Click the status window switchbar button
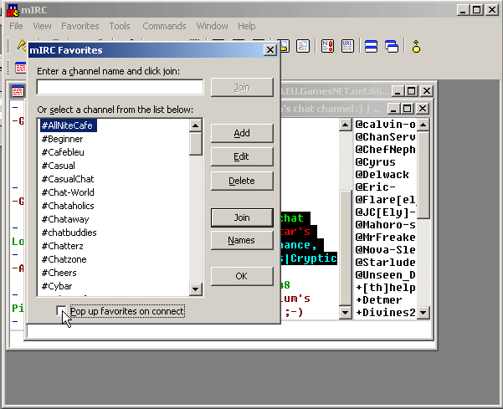The image size is (503, 409). [x=21, y=68]
